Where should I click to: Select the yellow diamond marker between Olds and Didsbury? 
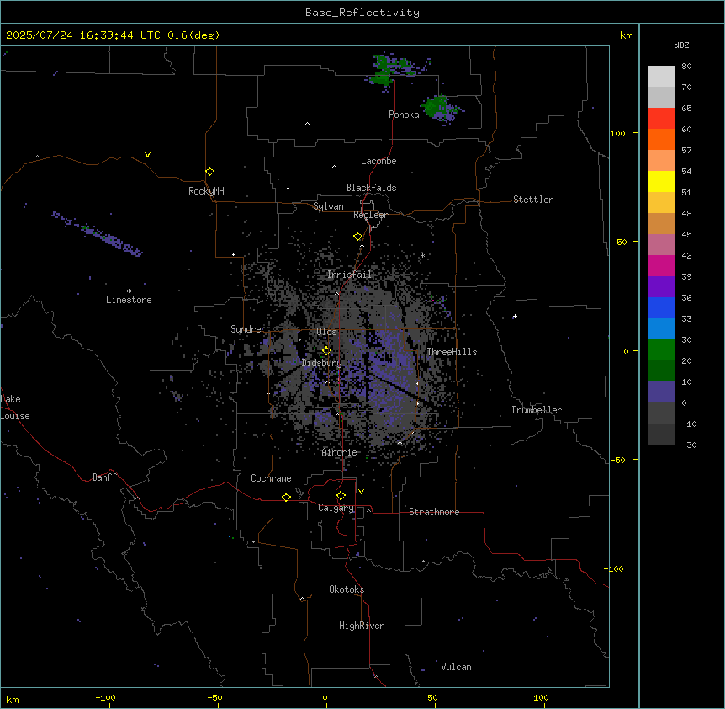[x=327, y=351]
